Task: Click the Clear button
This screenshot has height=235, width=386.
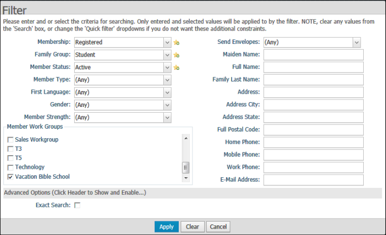Action: pyautogui.click(x=192, y=227)
